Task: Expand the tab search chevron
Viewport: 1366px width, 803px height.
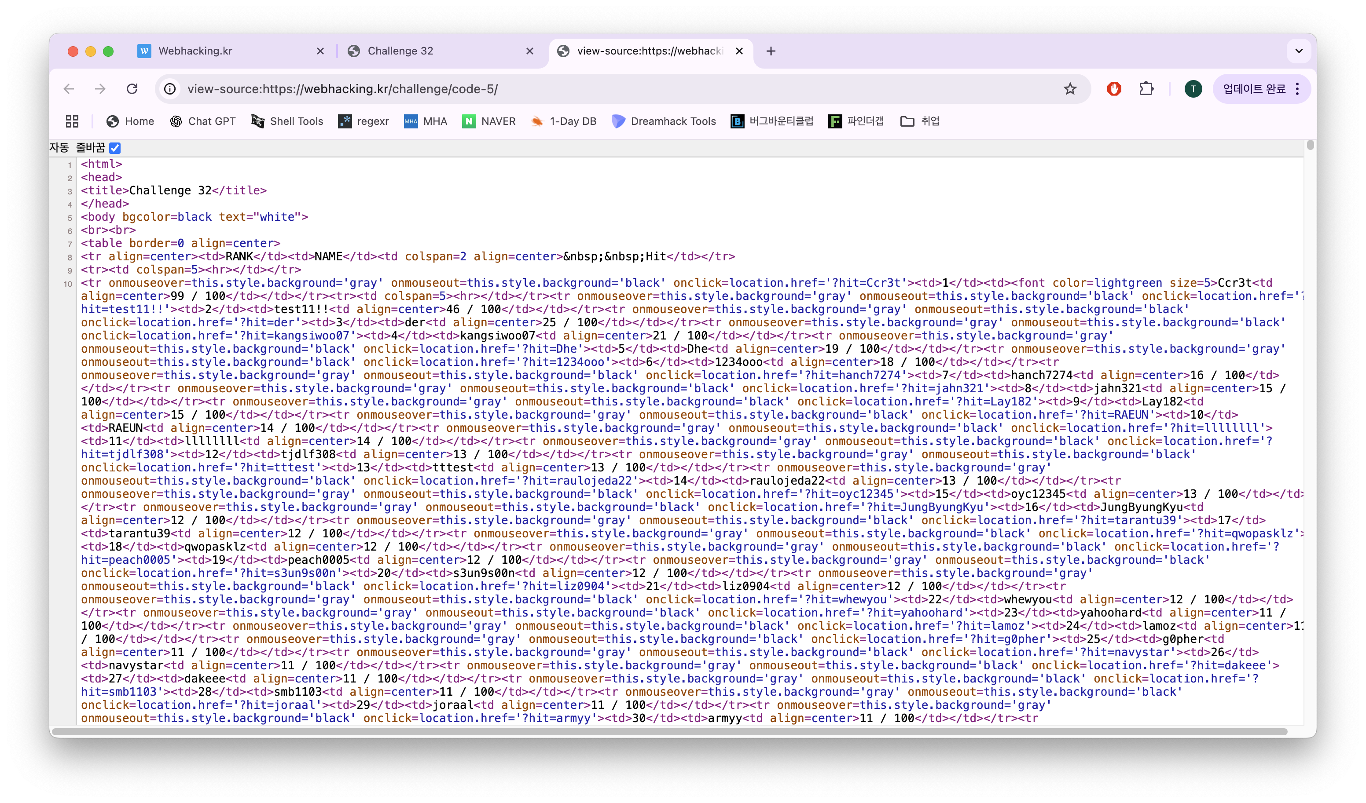Action: [x=1298, y=51]
